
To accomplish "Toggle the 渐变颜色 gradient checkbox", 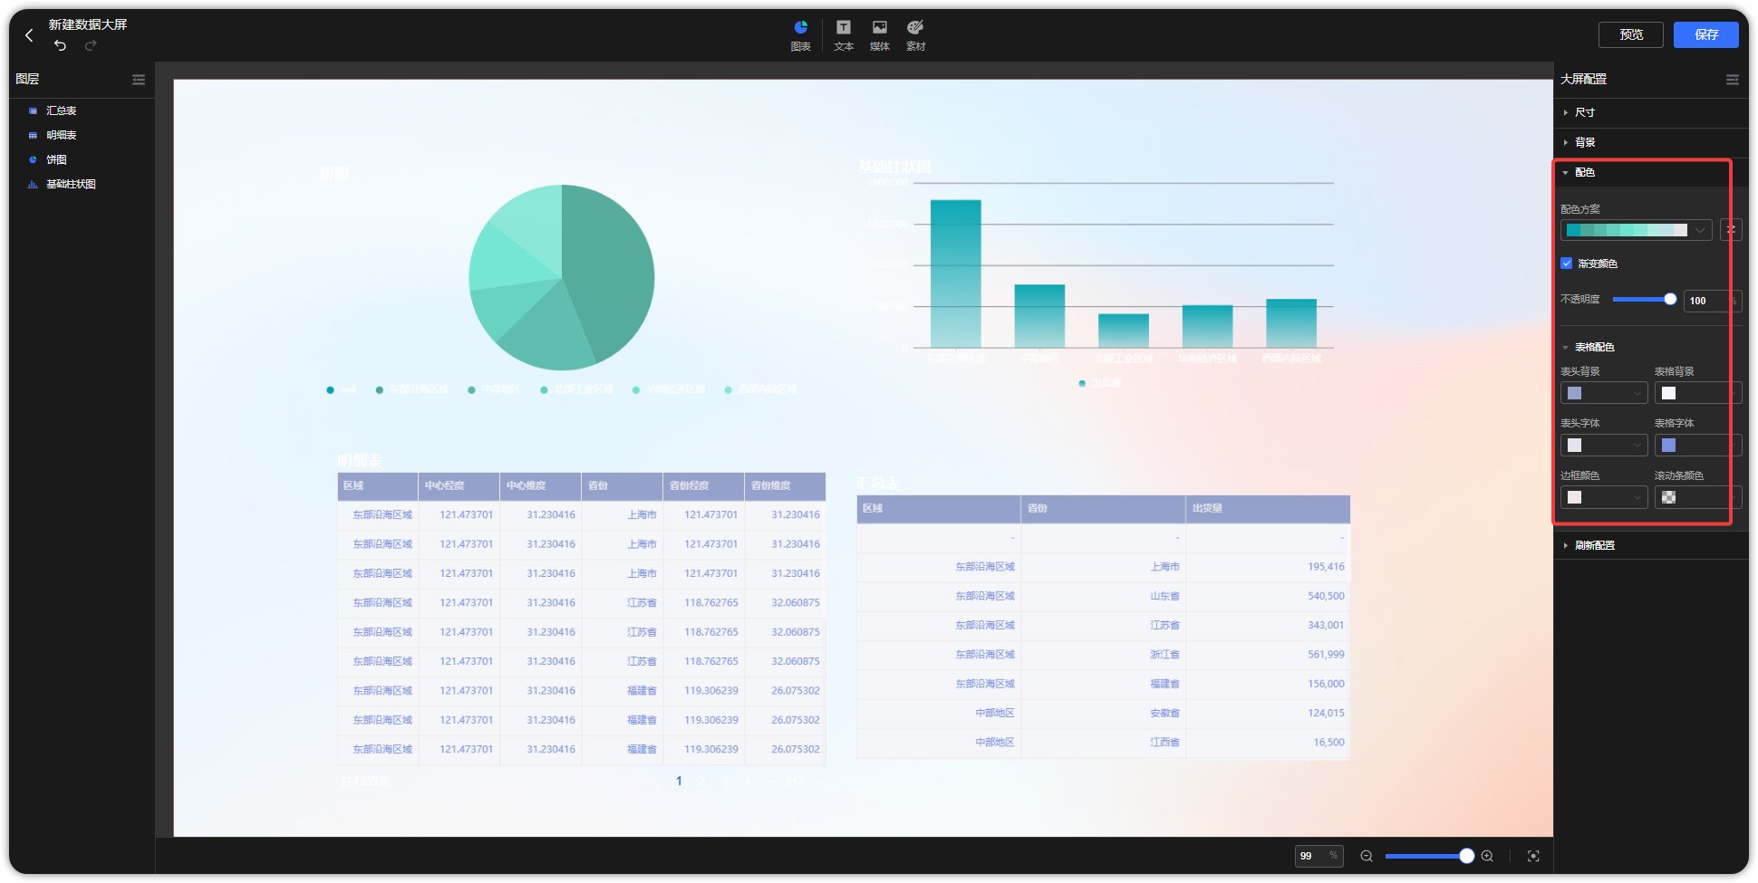I will pyautogui.click(x=1566, y=264).
